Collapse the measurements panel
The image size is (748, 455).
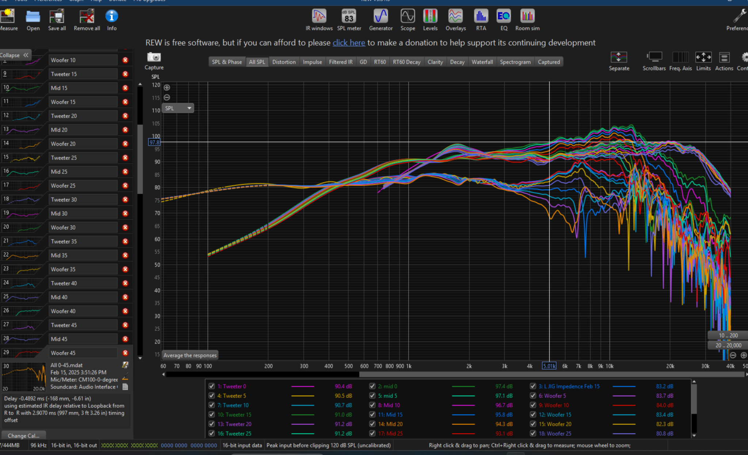(15, 55)
